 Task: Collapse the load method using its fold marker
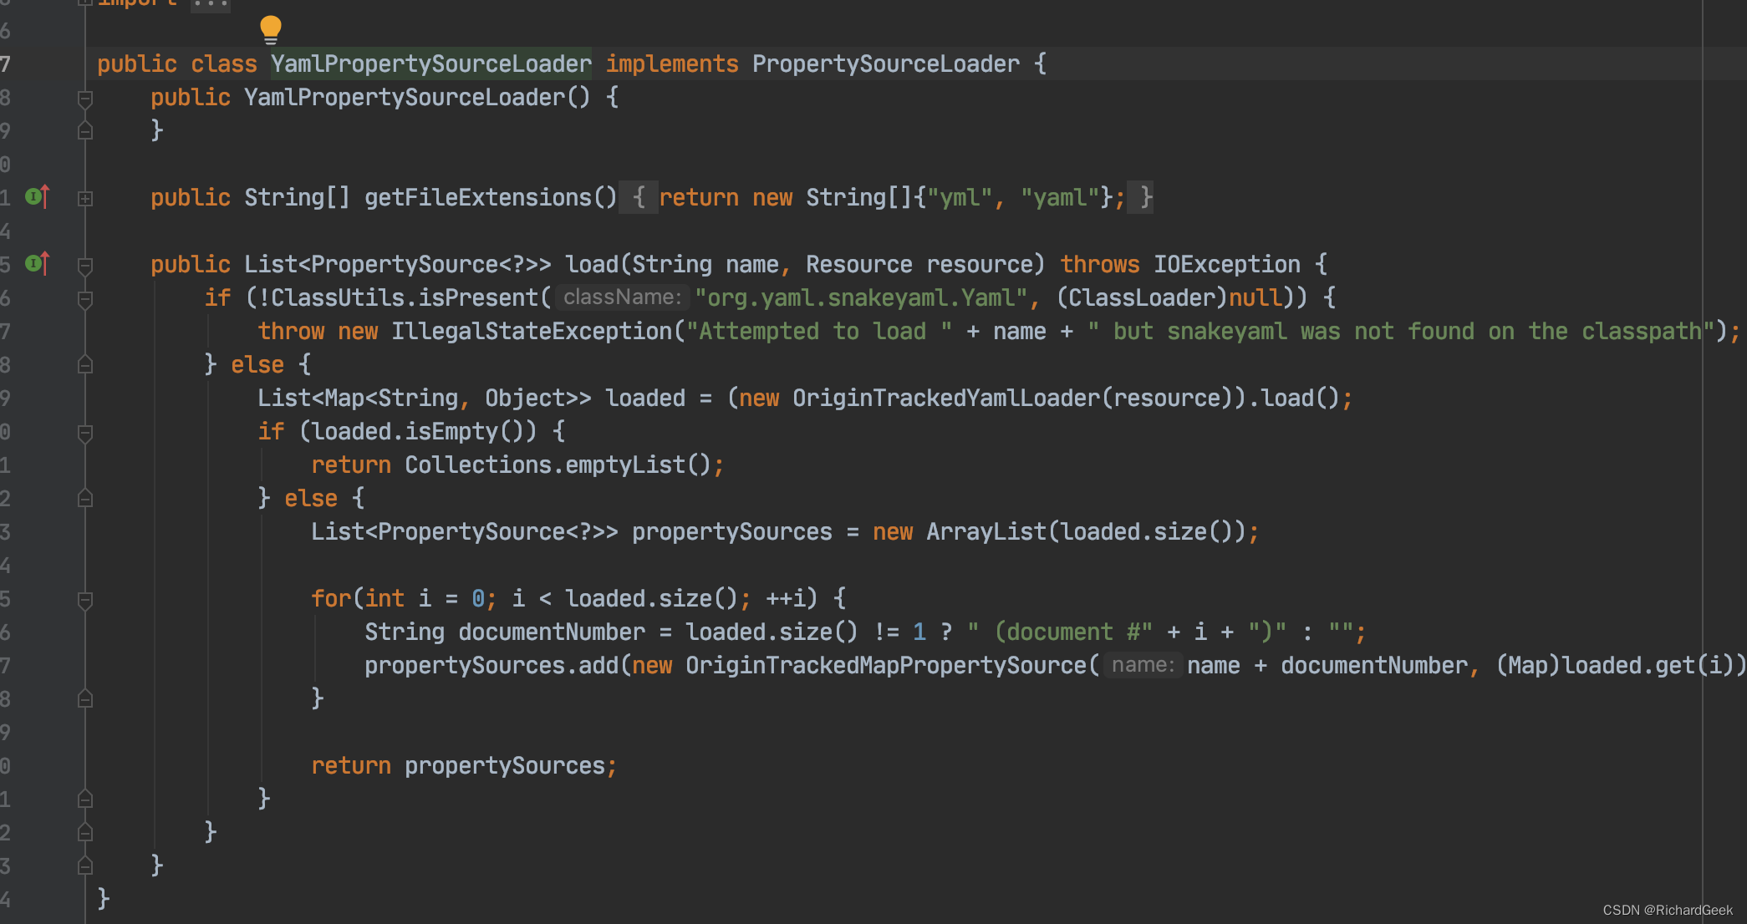(x=85, y=266)
